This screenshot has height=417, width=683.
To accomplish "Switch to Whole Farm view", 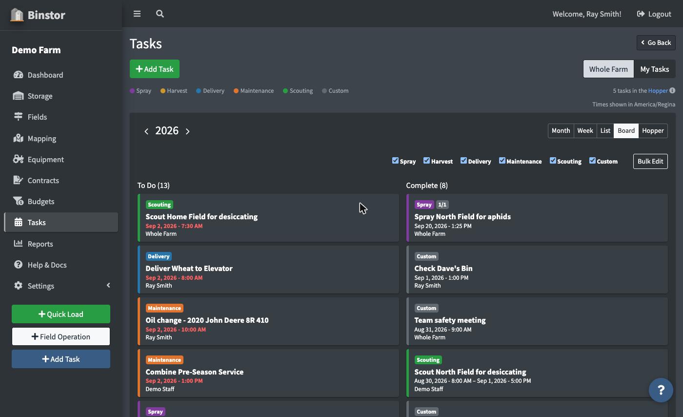I will pyautogui.click(x=608, y=69).
